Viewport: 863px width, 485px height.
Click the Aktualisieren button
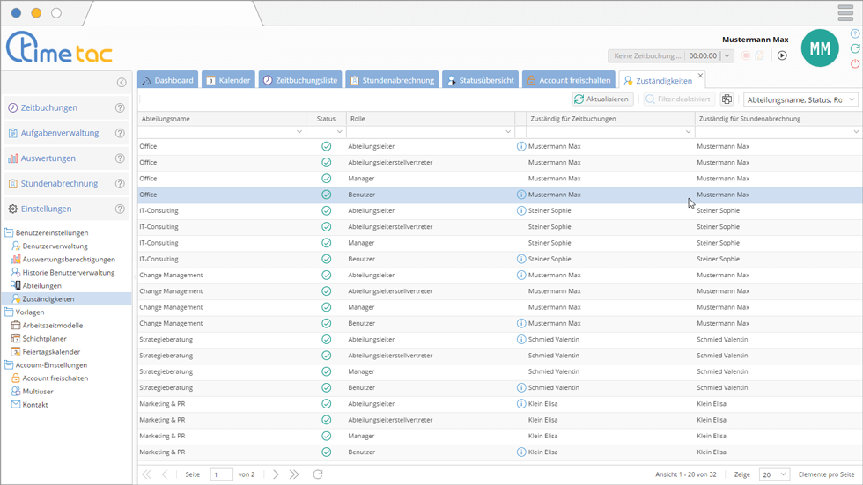[602, 99]
